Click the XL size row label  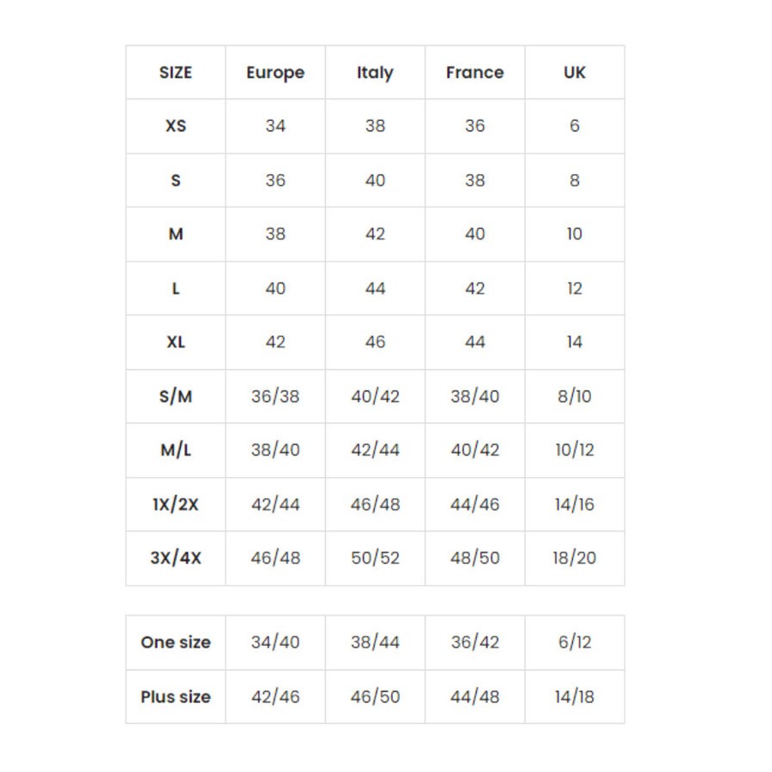pyautogui.click(x=176, y=341)
